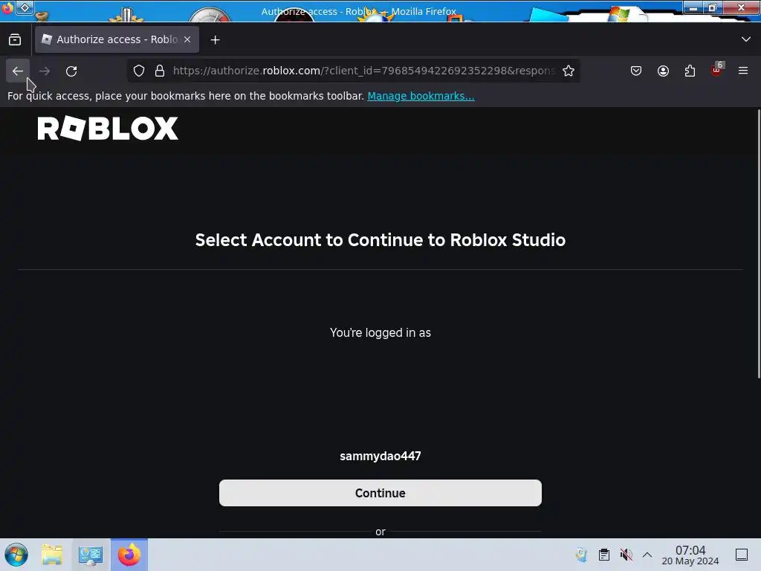Image resolution: width=761 pixels, height=571 pixels.
Task: Click the muted volume tray icon
Action: click(x=626, y=555)
